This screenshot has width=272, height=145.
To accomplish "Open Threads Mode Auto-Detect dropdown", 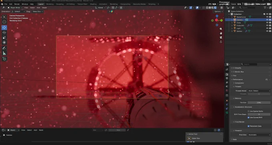I will (259, 91).
